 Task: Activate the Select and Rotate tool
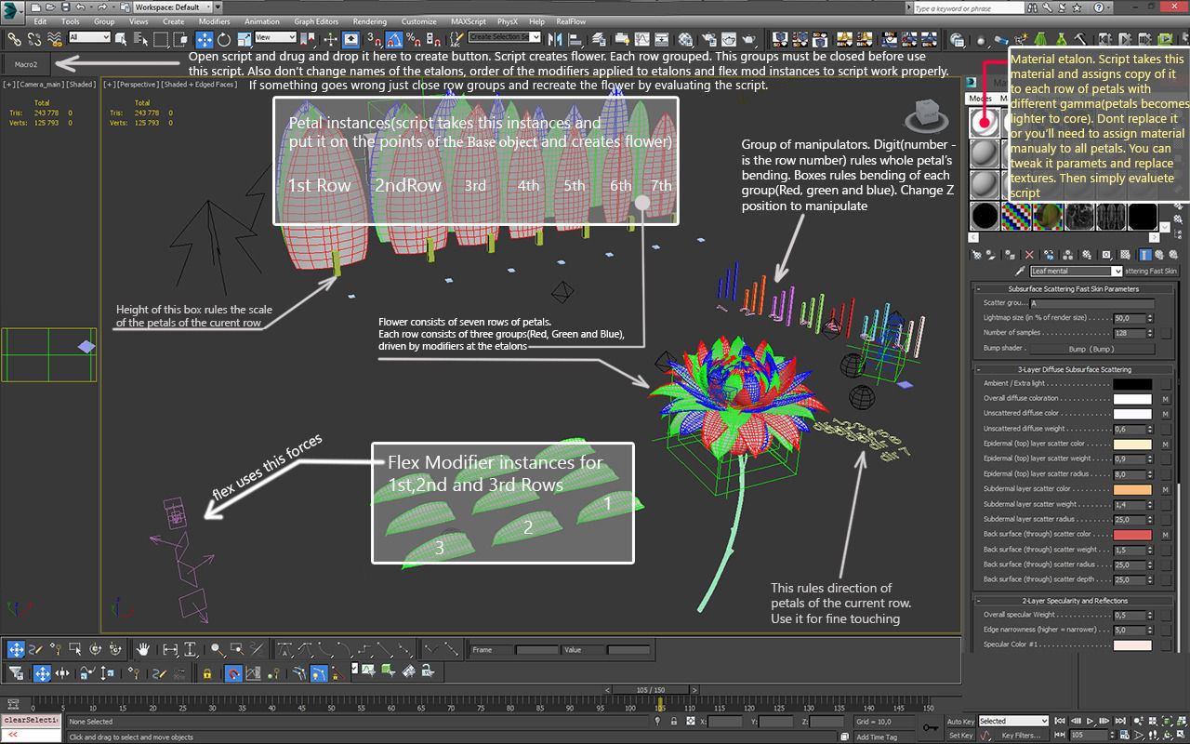point(224,39)
